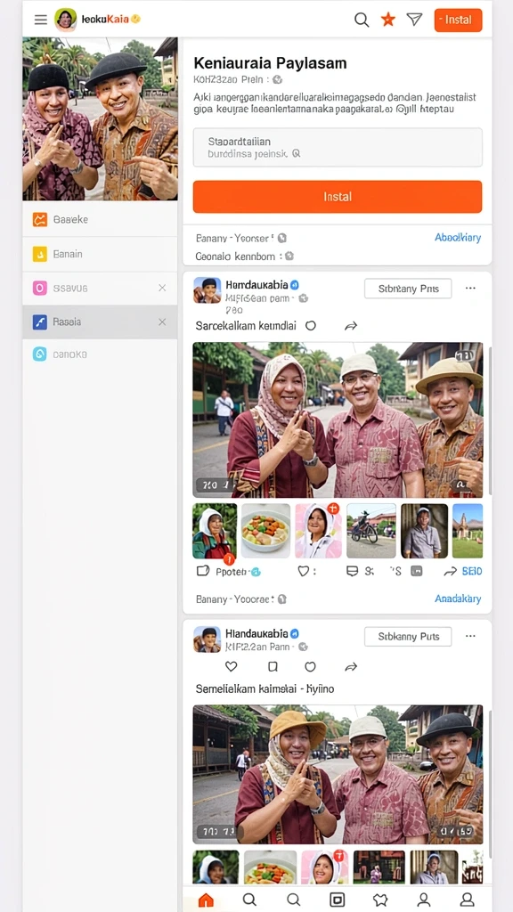
Task: Open the filter funnel icon in the header
Action: 414,20
